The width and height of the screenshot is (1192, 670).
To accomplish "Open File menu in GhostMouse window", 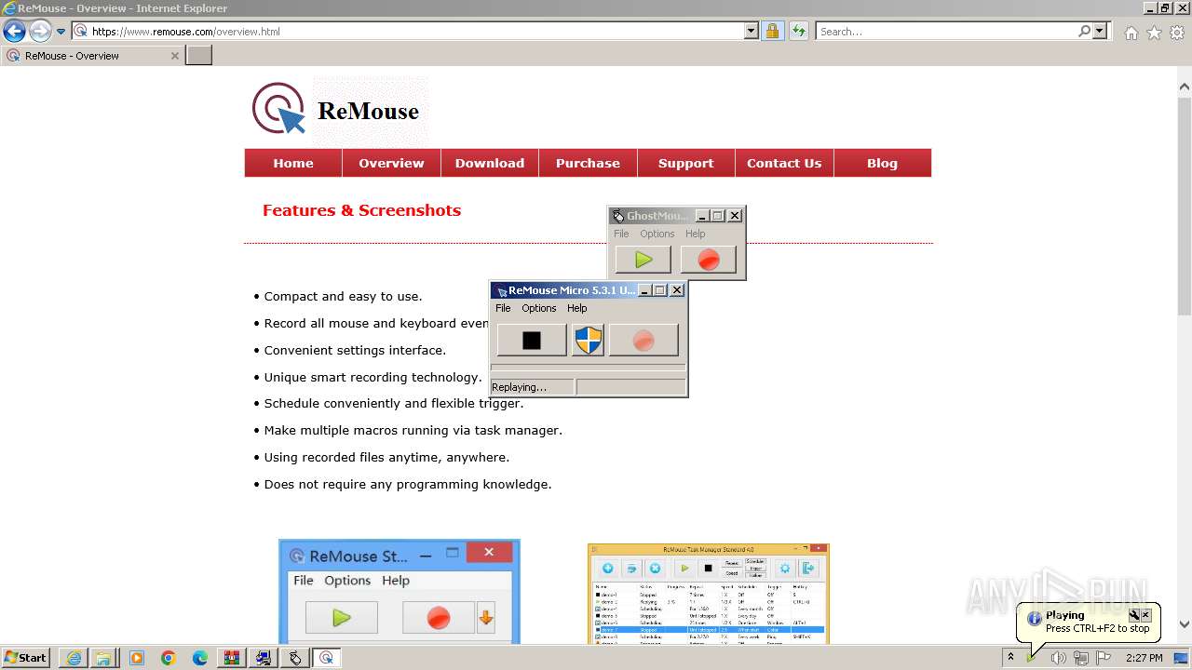I will pos(621,234).
